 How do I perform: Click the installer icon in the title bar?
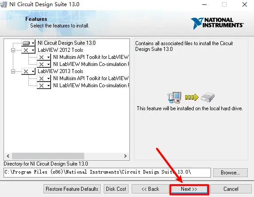pos(4,4)
